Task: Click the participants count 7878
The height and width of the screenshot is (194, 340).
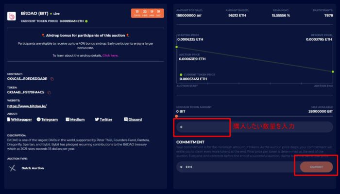Action: click(x=328, y=16)
